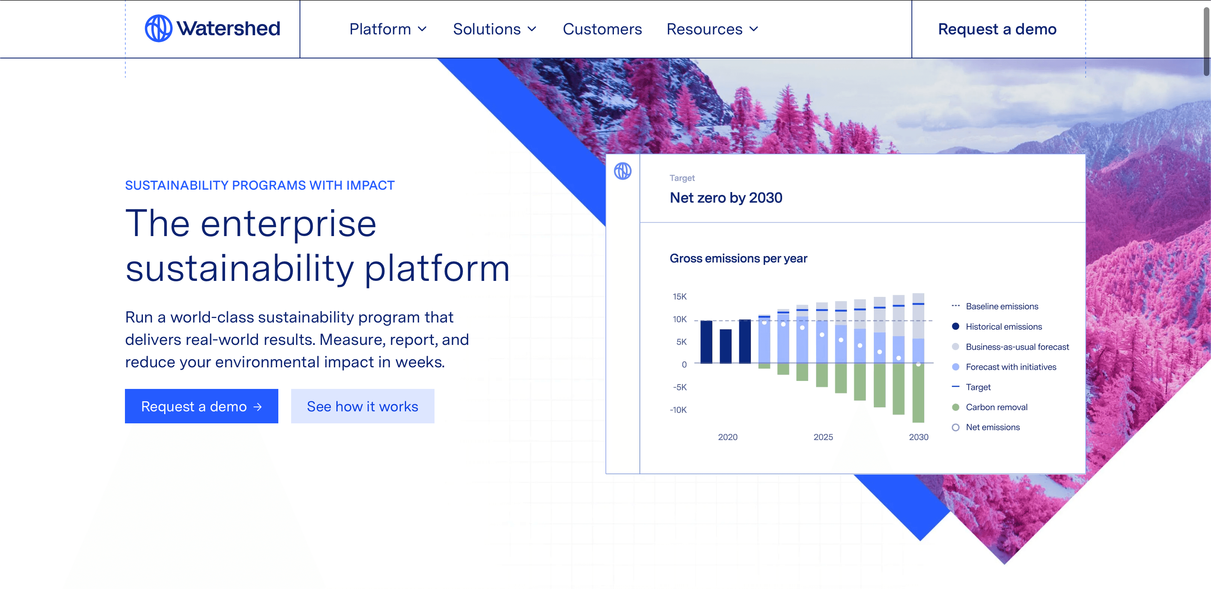Viewport: 1211px width, 589px height.
Task: Click the 2030 carbon removal green bar
Action: pos(918,394)
